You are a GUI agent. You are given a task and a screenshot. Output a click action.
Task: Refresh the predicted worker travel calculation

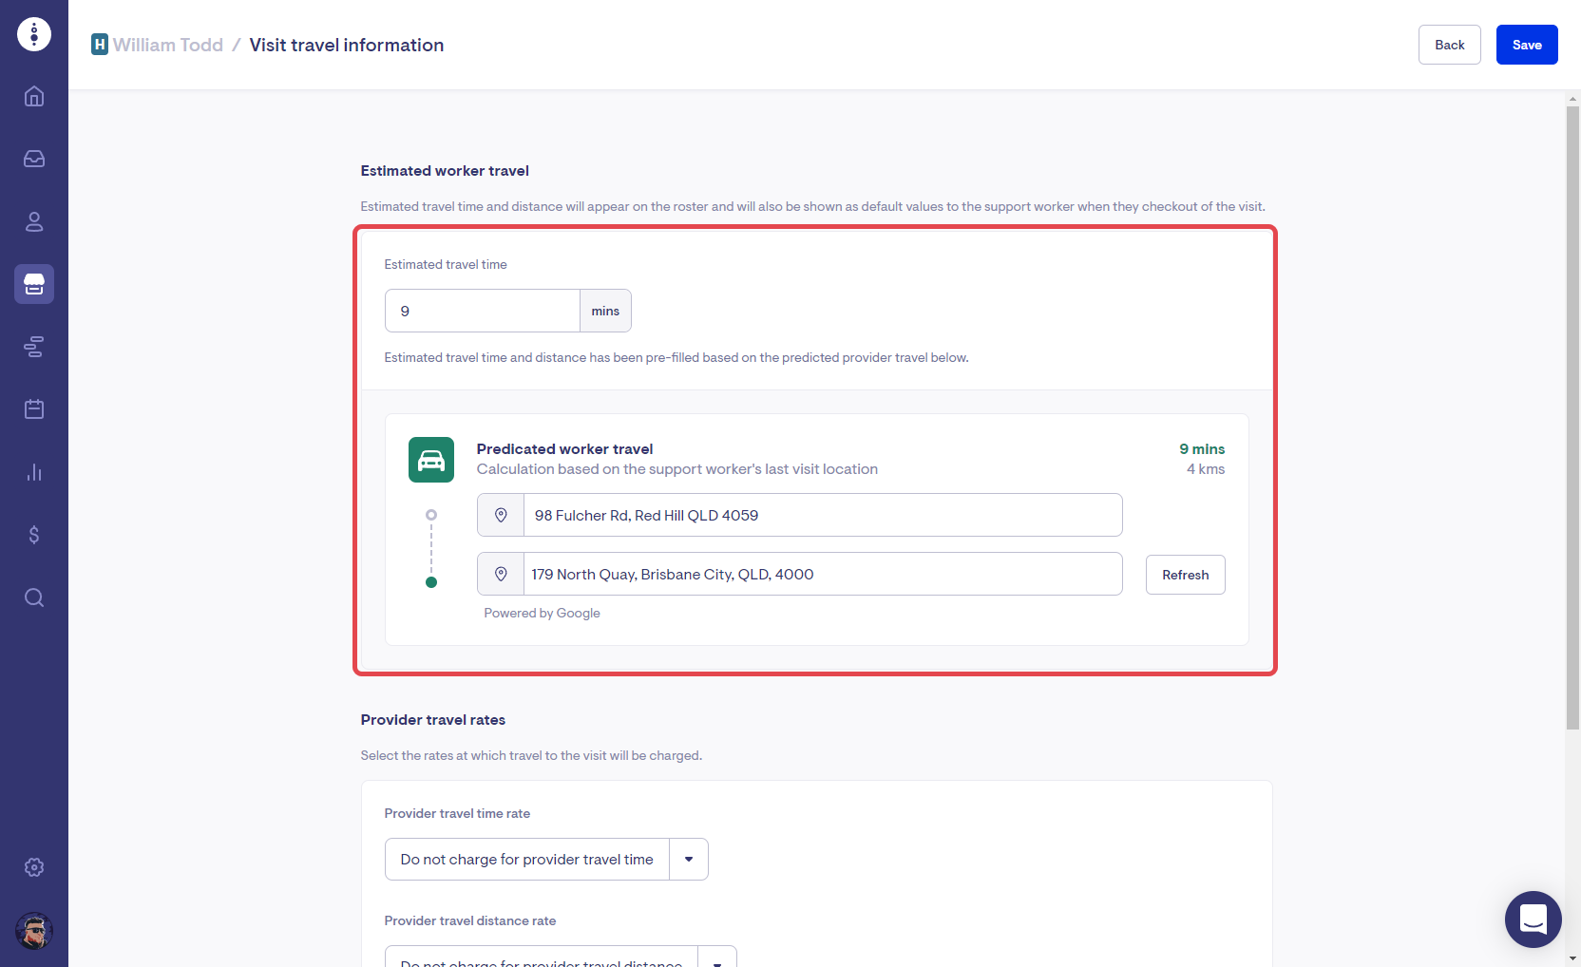point(1185,575)
